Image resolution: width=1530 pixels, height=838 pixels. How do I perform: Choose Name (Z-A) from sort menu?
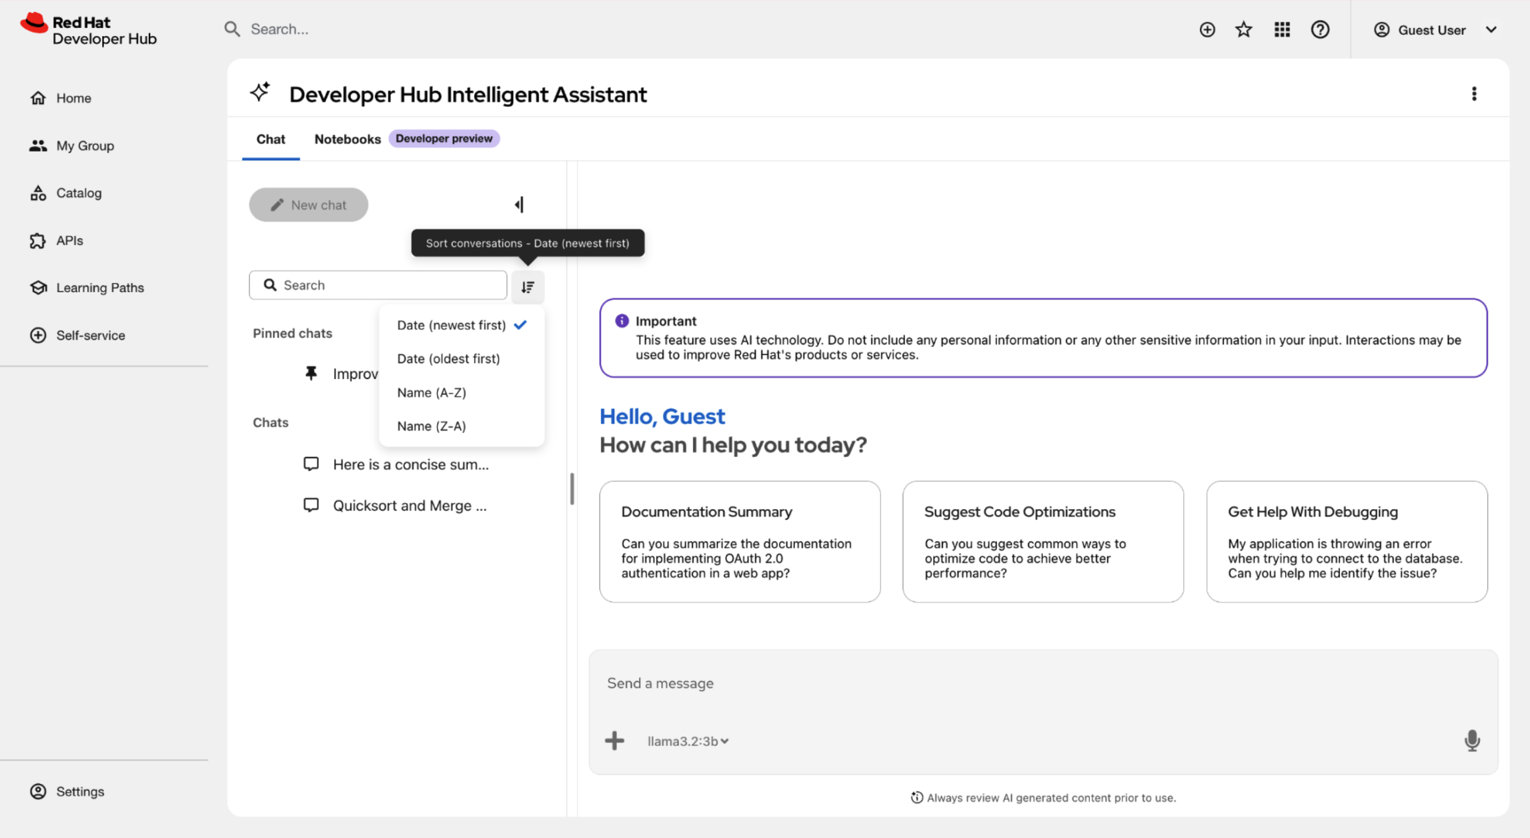click(462, 426)
